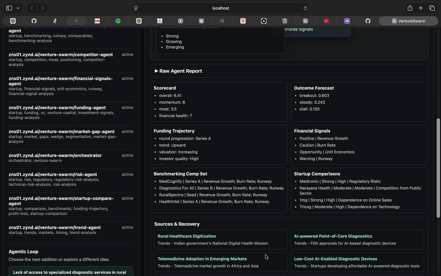Click 'round progression: Series A' entry
The image size is (441, 276).
click(x=185, y=138)
